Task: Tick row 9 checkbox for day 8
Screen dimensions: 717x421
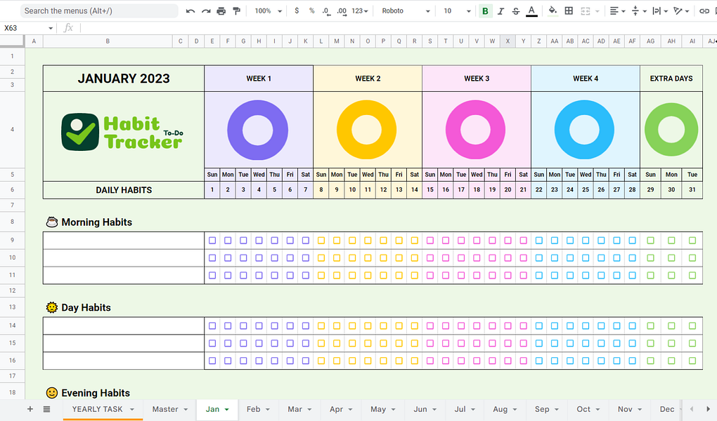Action: [321, 240]
